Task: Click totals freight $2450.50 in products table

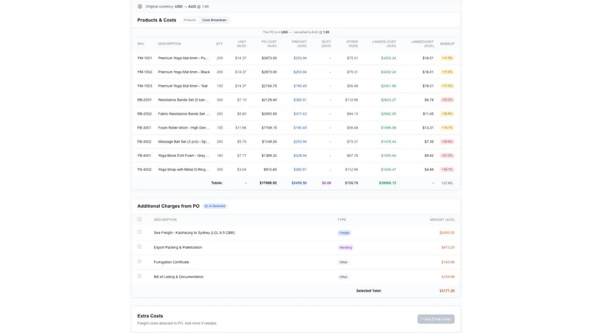Action: 299,183
